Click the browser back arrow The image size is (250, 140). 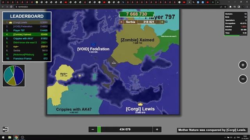pos(3,7)
